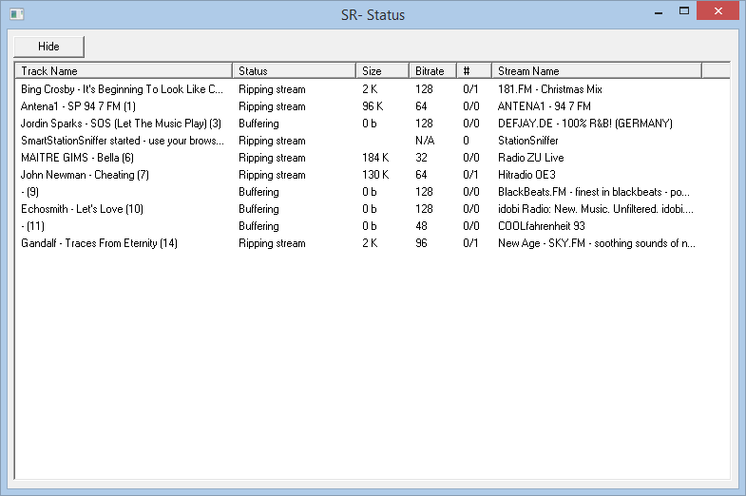Sort by the Bitrate column header
This screenshot has height=496, width=746.
click(433, 71)
